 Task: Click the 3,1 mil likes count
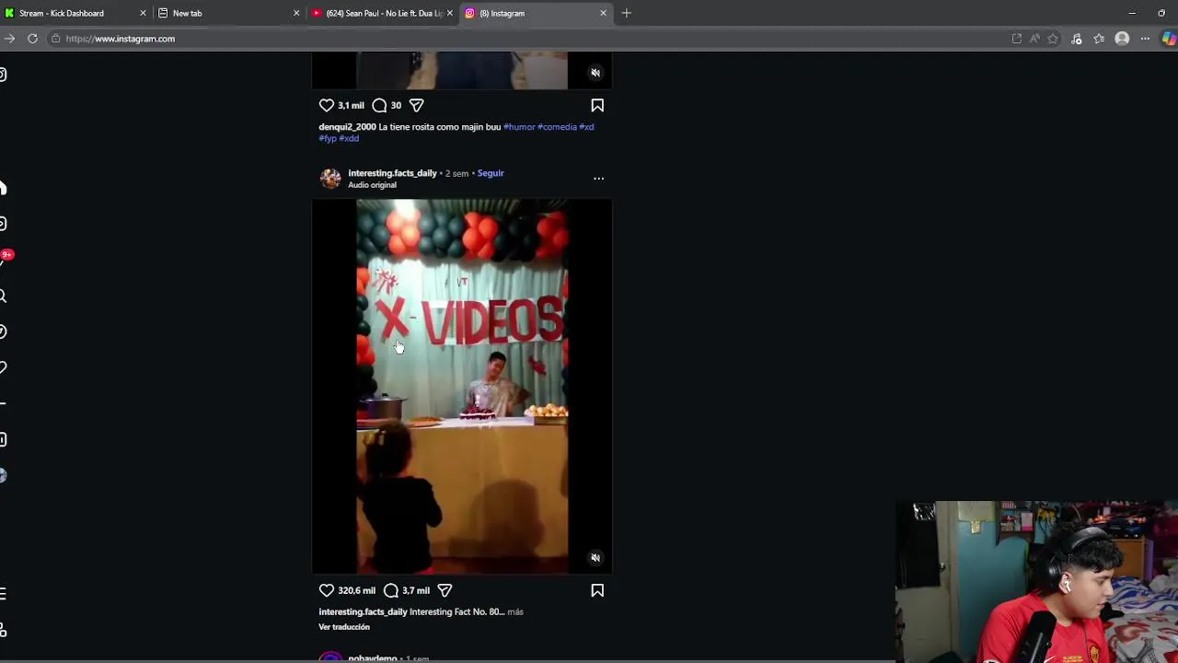[351, 105]
